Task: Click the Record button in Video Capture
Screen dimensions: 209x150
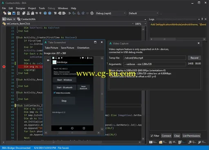Action: 194,58
